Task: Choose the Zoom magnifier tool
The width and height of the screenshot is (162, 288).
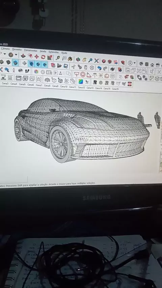Action: point(90,60)
